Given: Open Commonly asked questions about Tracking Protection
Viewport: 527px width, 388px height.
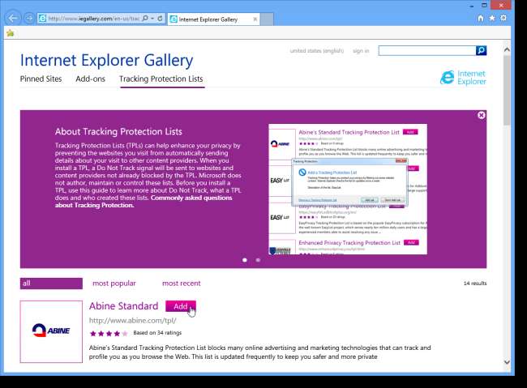Looking at the screenshot, I should [x=144, y=202].
